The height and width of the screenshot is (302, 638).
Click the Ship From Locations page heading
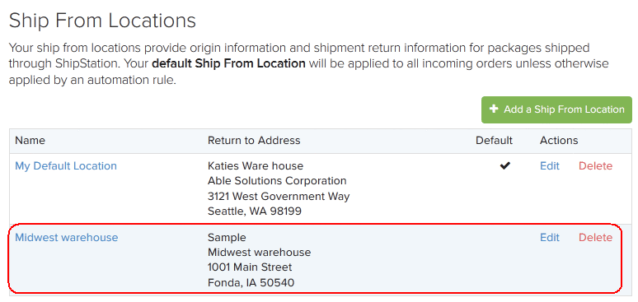click(x=102, y=21)
